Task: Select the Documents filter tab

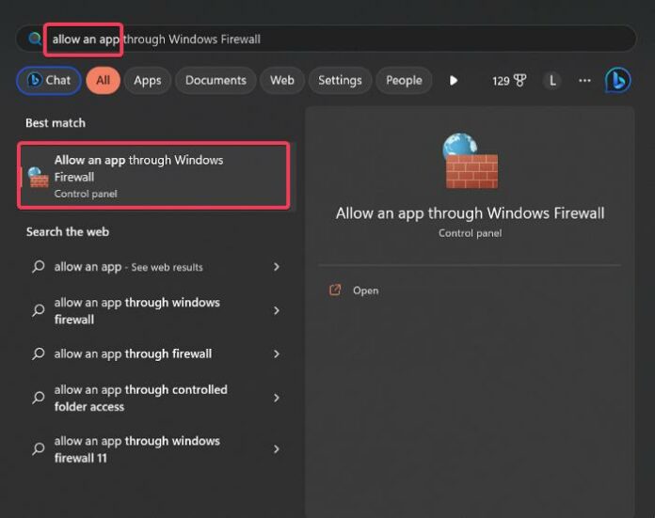Action: coord(216,81)
